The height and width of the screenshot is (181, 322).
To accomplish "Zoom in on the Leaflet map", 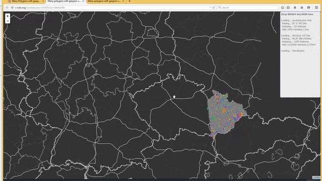I will point(8,16).
